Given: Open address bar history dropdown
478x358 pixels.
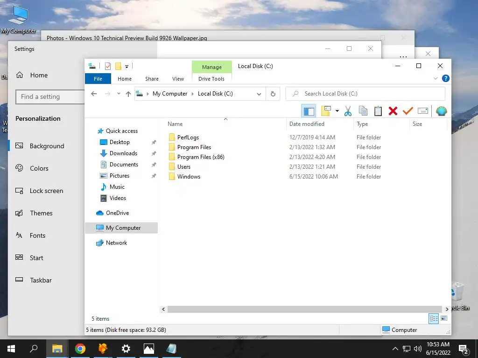Looking at the screenshot, I should [259, 94].
